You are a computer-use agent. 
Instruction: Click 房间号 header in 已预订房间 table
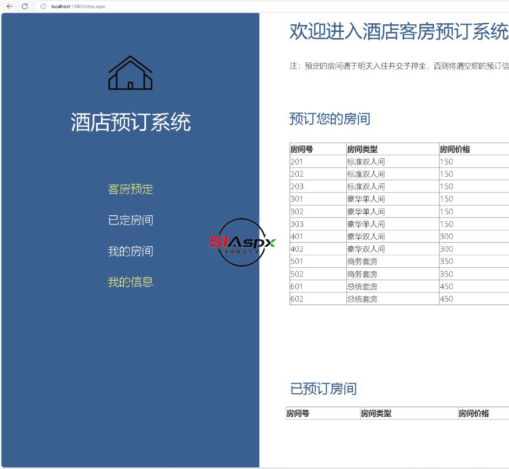tap(298, 413)
